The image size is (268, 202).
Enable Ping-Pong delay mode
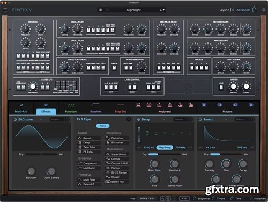coord(165,148)
